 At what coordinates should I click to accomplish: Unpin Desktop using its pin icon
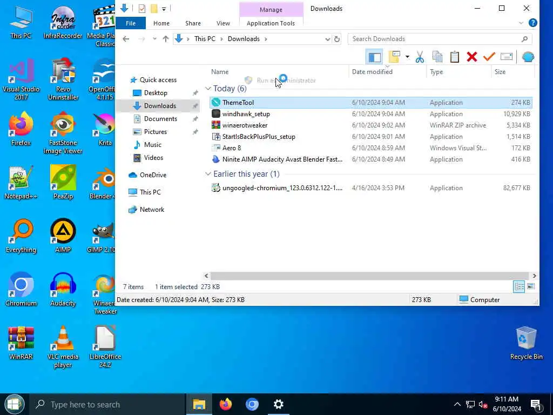(195, 93)
